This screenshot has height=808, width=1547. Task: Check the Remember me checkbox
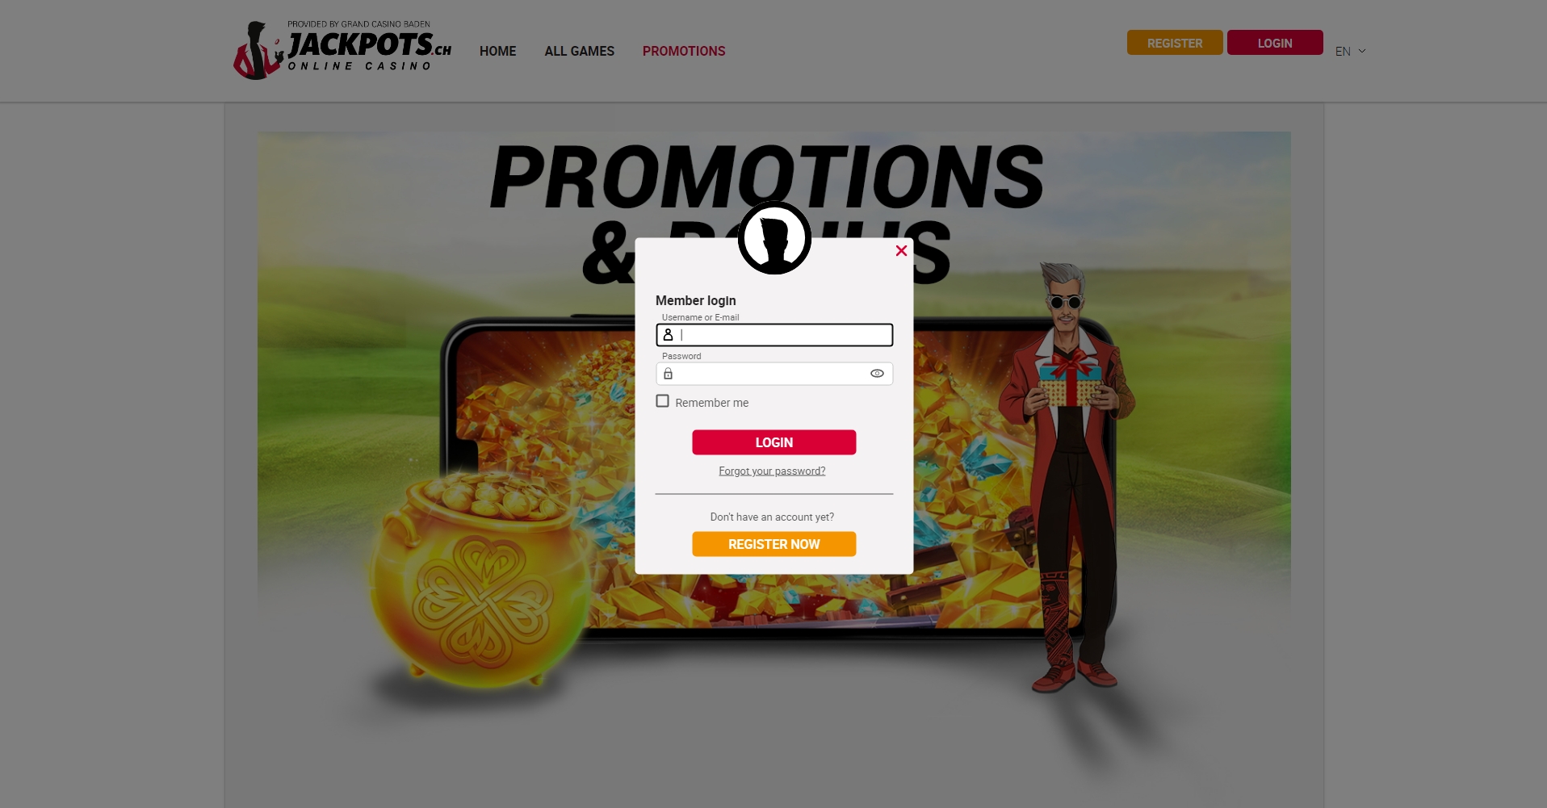[x=662, y=401]
